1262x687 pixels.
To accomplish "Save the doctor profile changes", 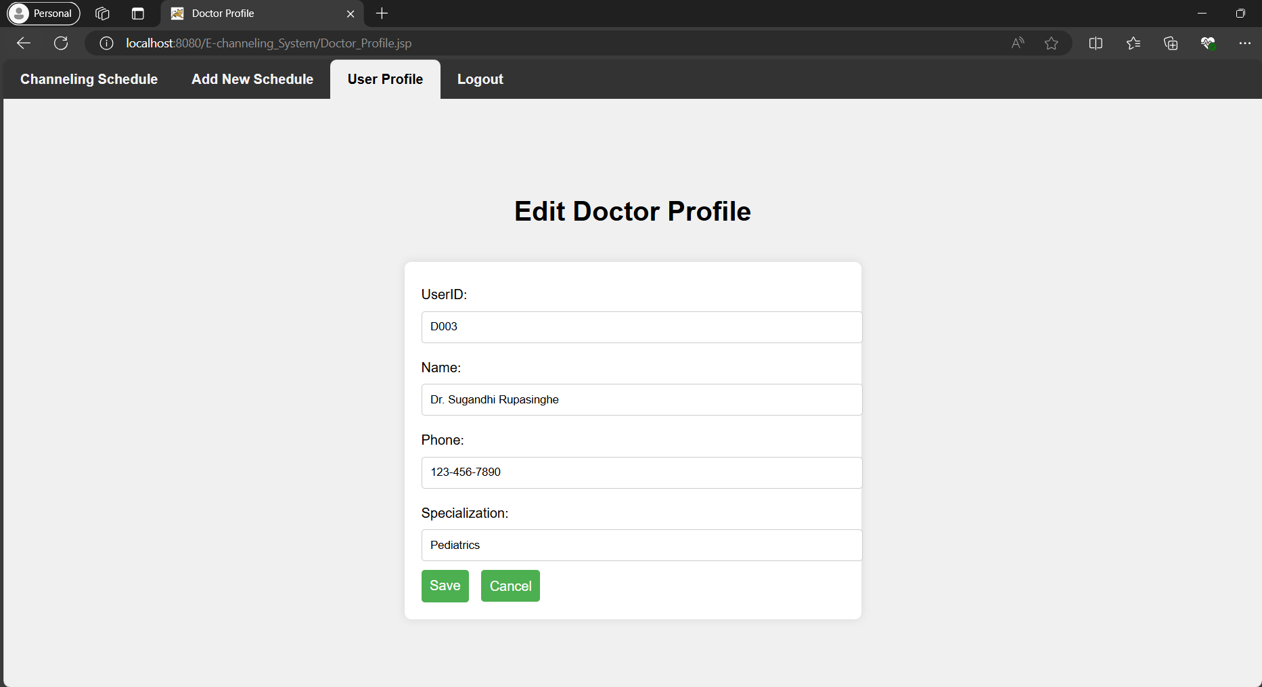I will (445, 585).
